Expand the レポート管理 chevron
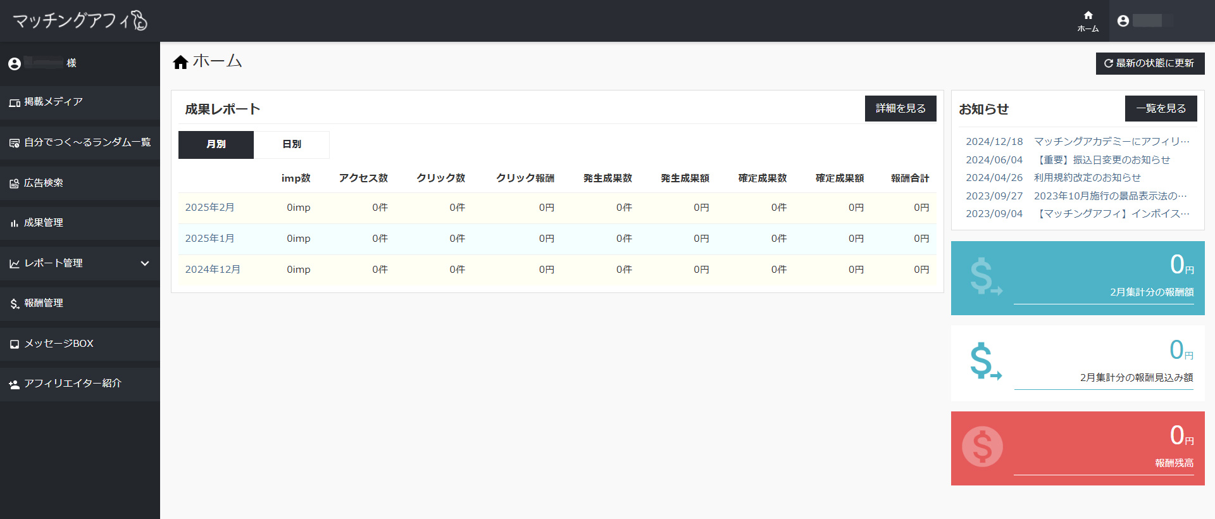The width and height of the screenshot is (1215, 519). (x=145, y=263)
